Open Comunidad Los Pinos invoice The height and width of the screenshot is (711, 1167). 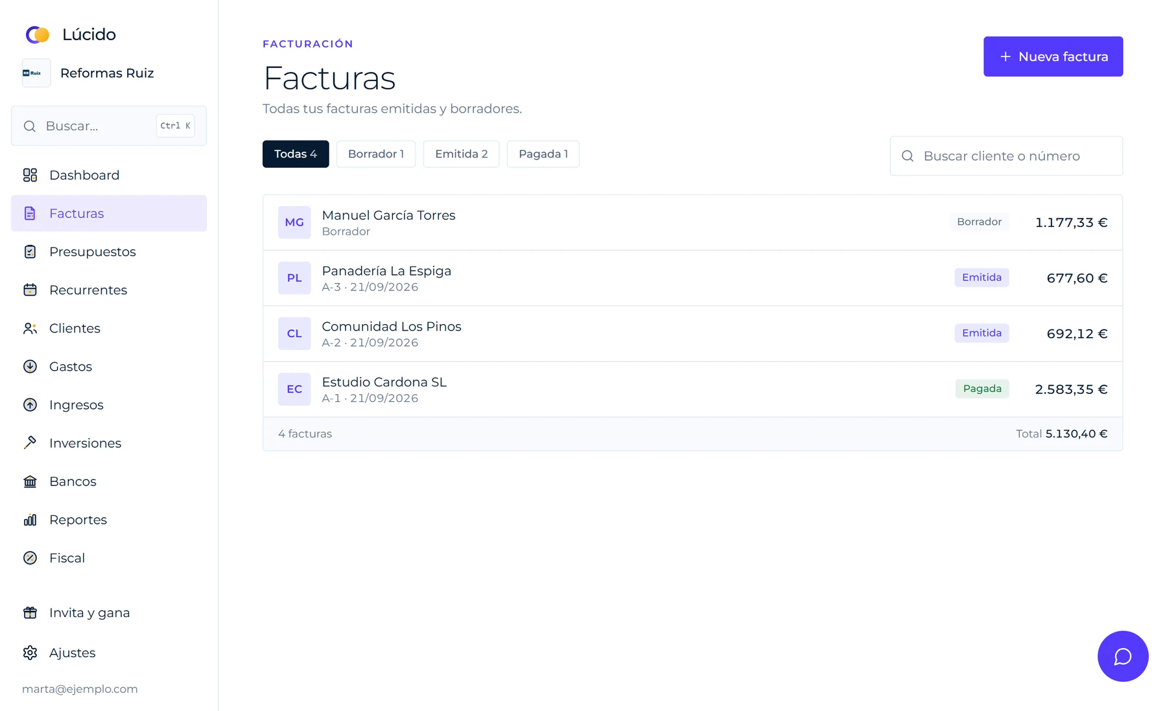click(692, 334)
